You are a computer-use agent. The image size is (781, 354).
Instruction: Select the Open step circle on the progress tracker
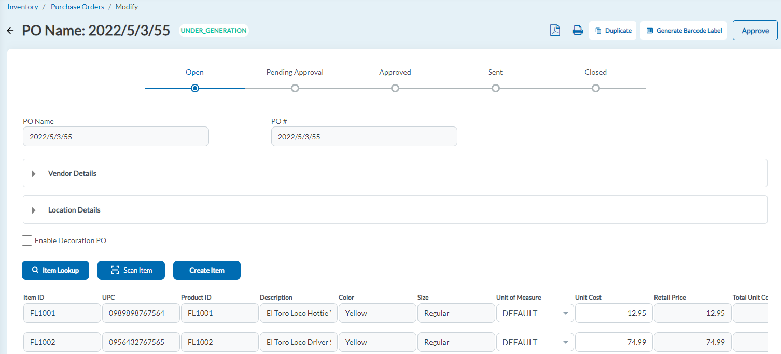194,88
